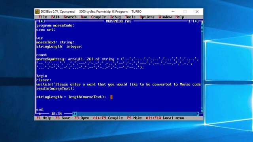253x142 pixels.
Task: Open the Tools menu
Action: tap(130, 17)
